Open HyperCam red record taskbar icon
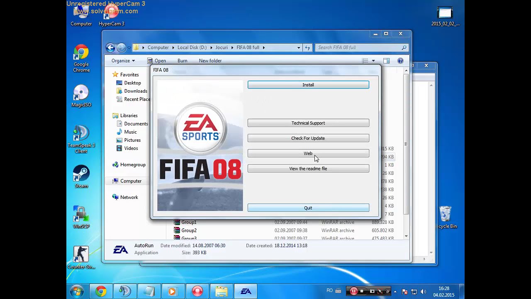 click(197, 292)
